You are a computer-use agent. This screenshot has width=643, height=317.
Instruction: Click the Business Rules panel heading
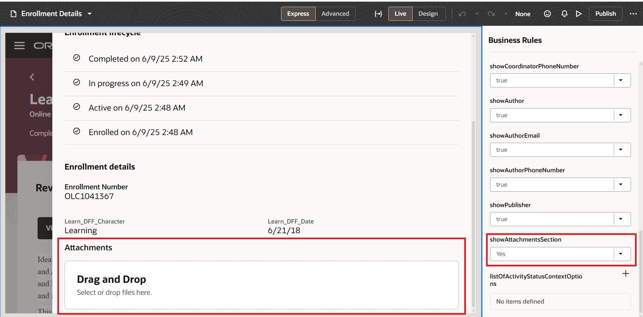point(515,40)
